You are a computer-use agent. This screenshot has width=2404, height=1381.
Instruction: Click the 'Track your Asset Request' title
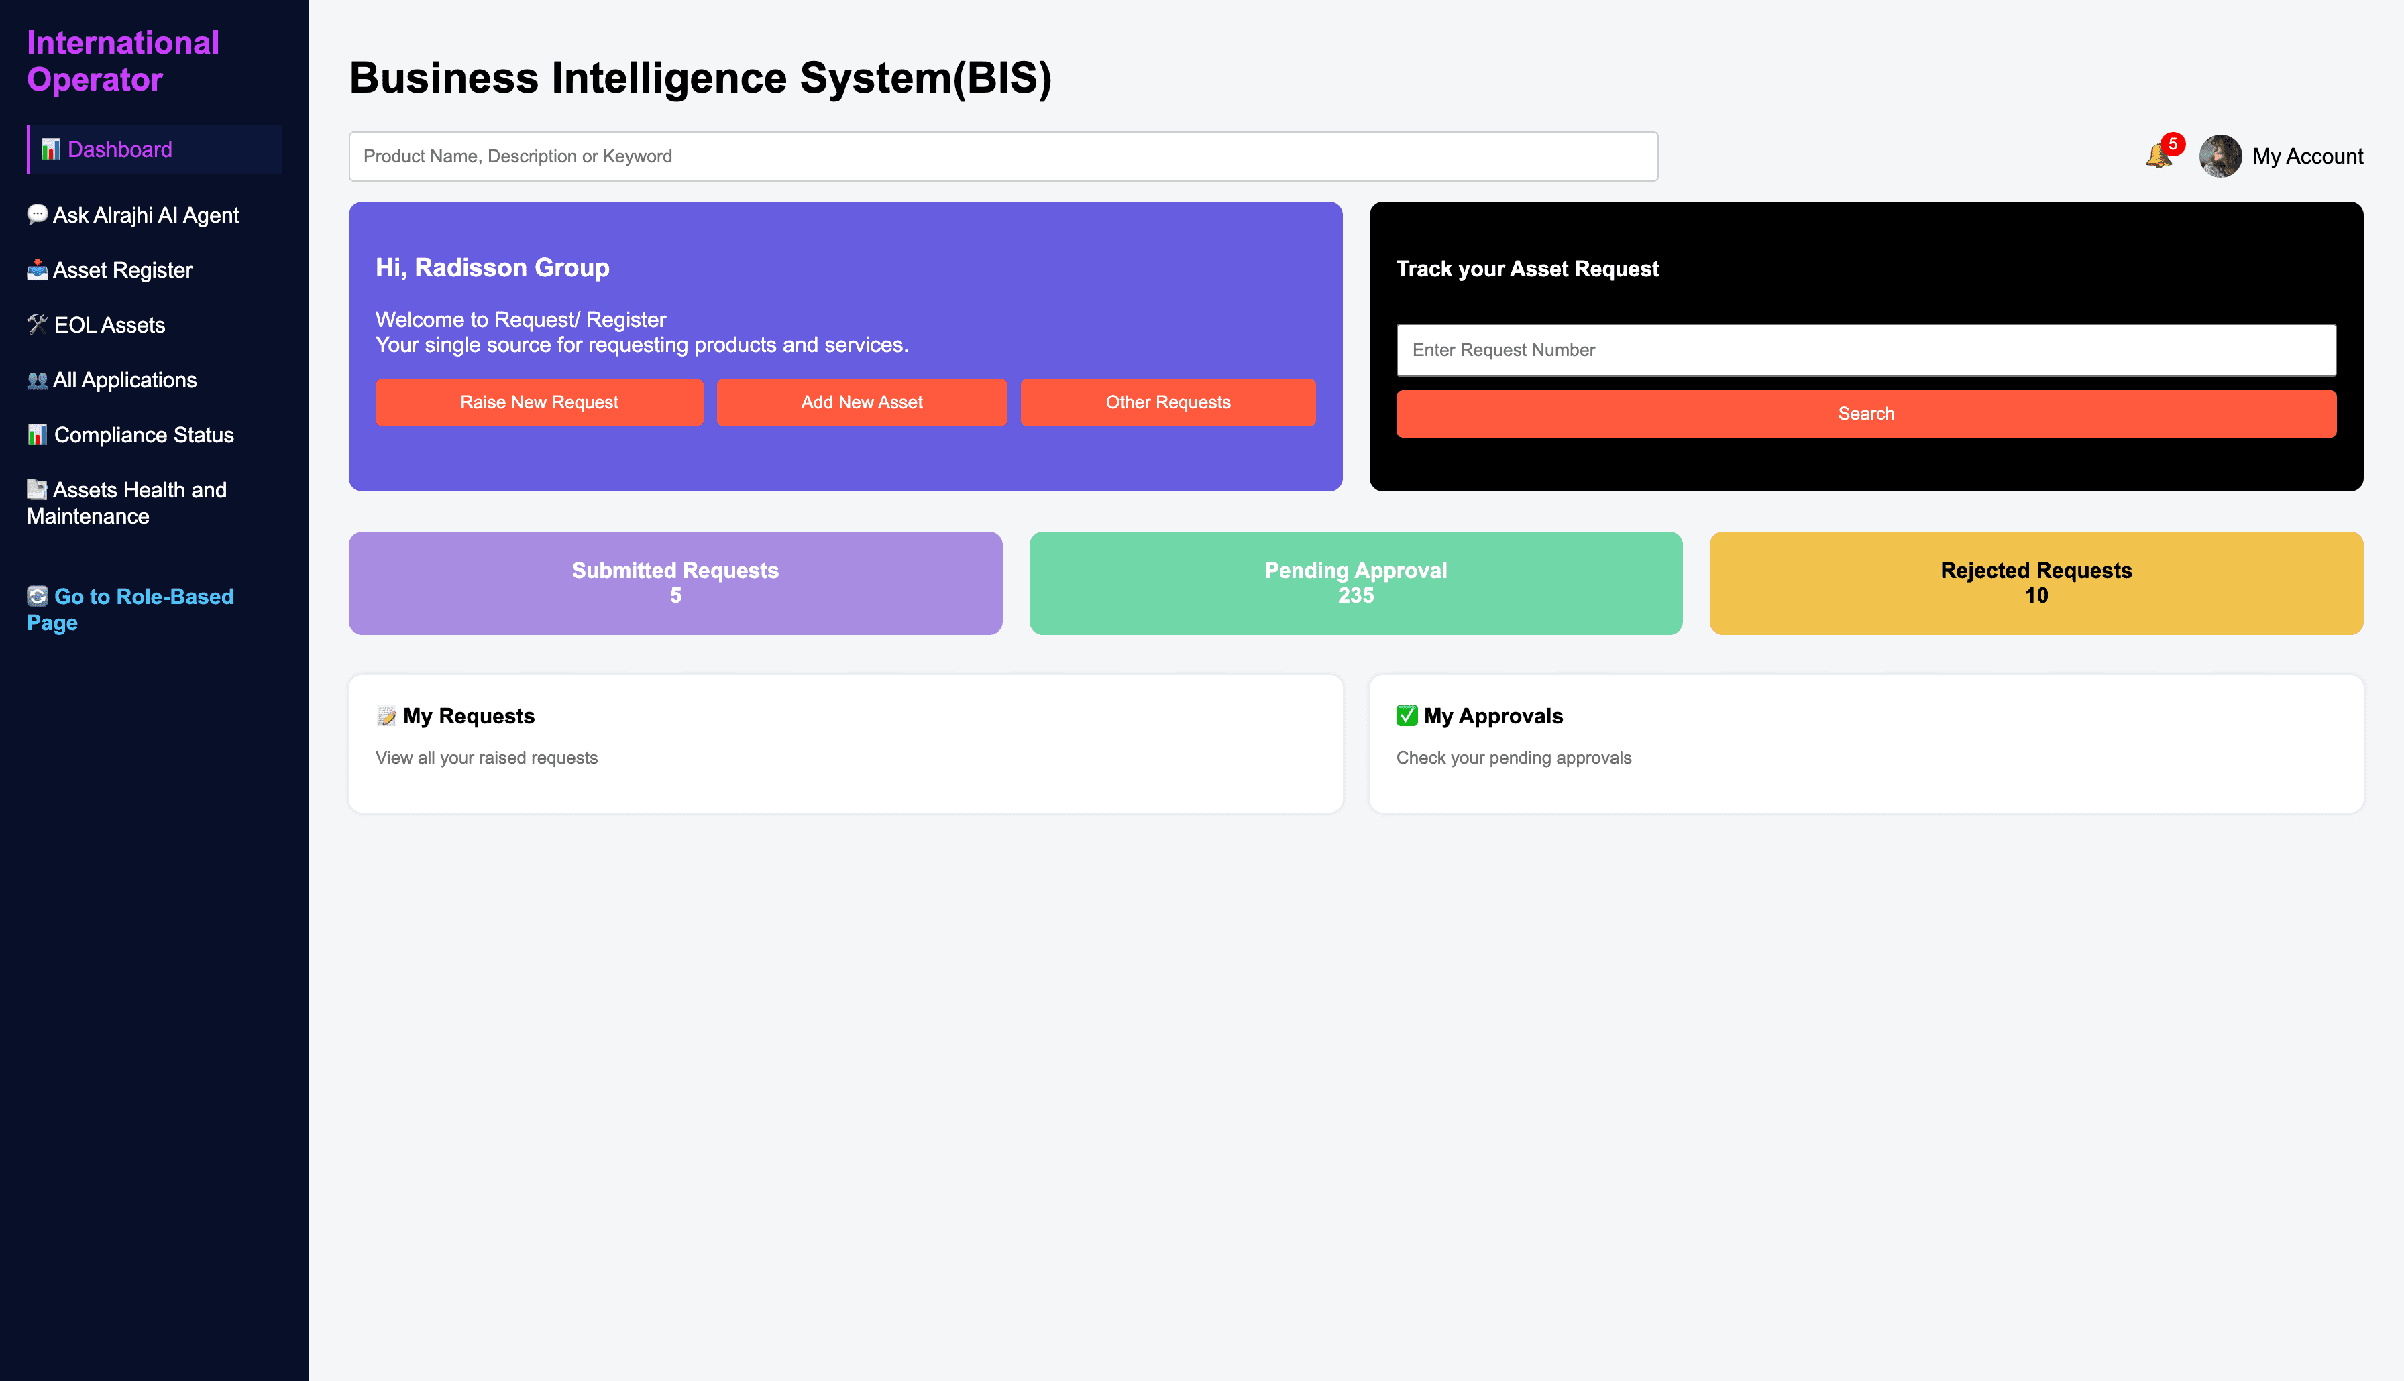[x=1527, y=268]
